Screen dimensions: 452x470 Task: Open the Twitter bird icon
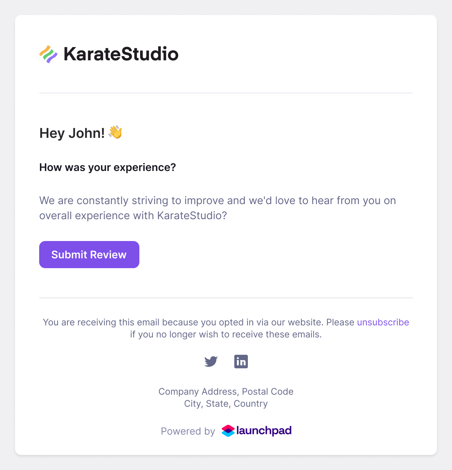[x=211, y=362]
